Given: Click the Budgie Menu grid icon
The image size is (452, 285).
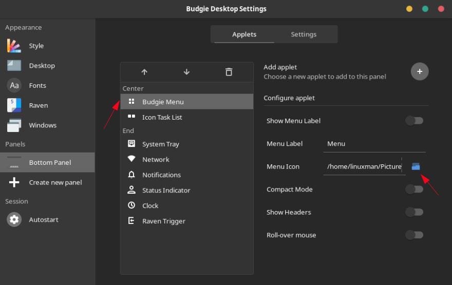Looking at the screenshot, I should coord(131,102).
